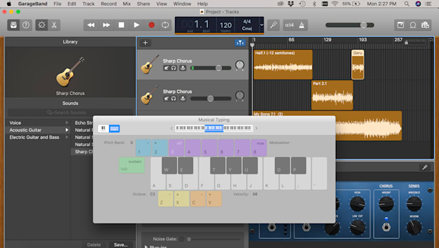Shift Musical Typing keyboard range left
The image size is (439, 248).
coord(172,129)
